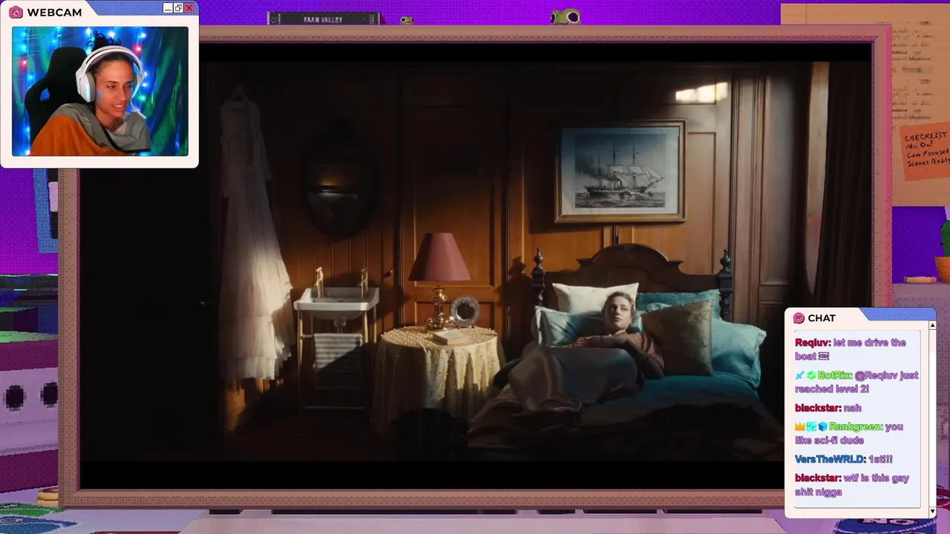Click the chat scrollbar down arrow
The width and height of the screenshot is (950, 534).
(x=932, y=512)
